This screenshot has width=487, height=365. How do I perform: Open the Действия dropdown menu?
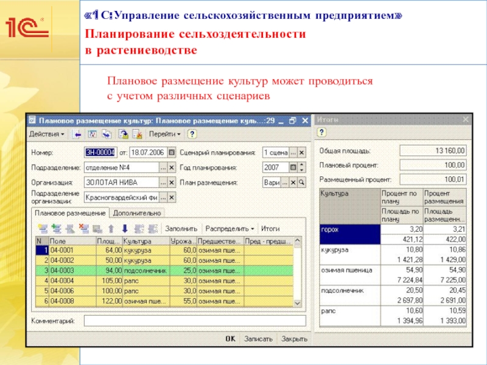point(47,134)
